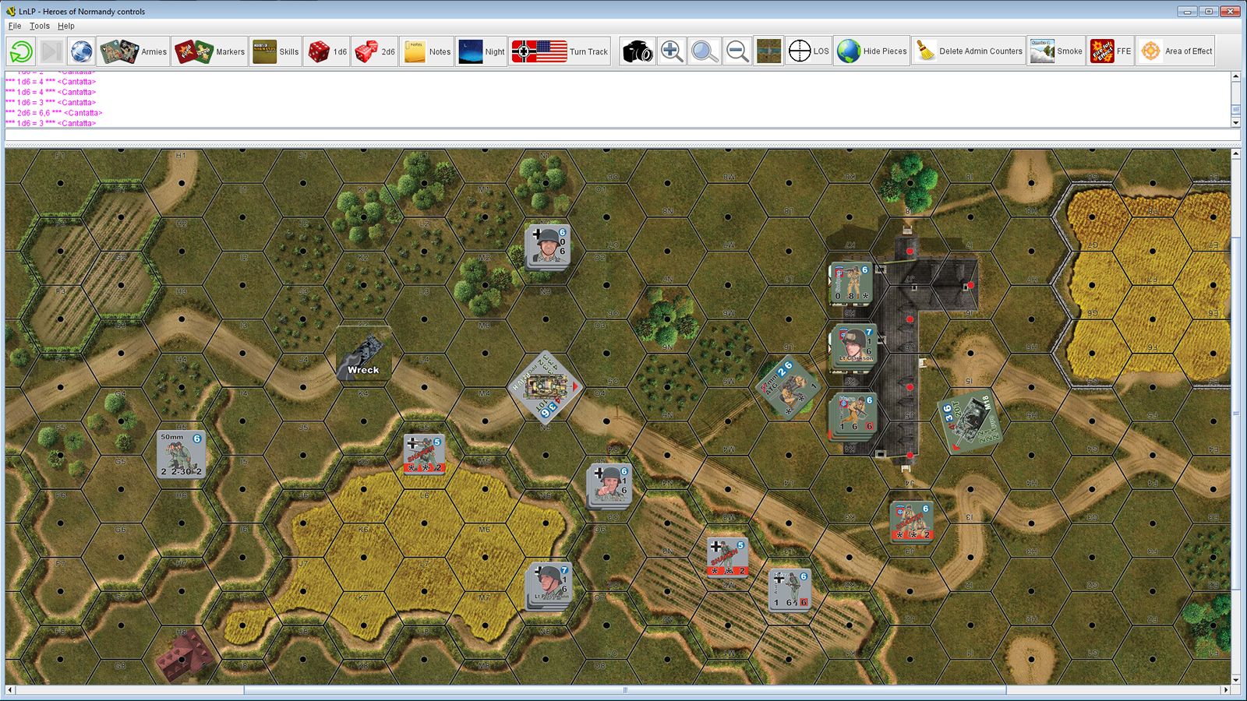Roll a single 1d6 die
Screen dimensions: 1247x701
tap(327, 51)
